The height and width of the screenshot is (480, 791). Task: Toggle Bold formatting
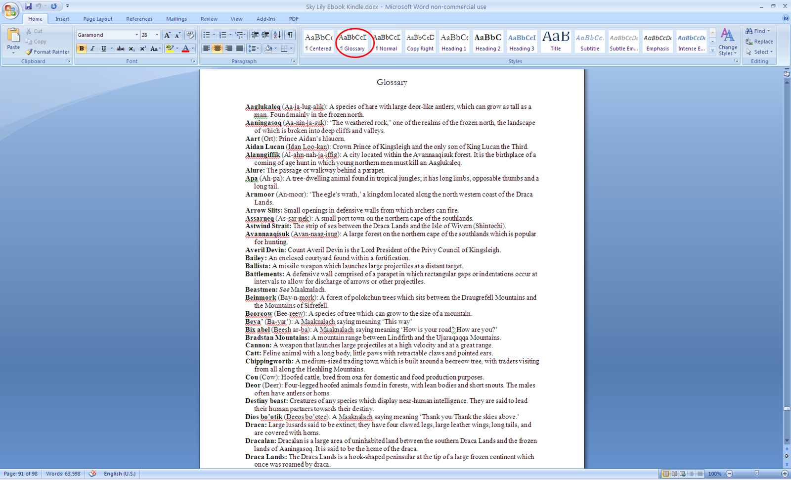82,48
